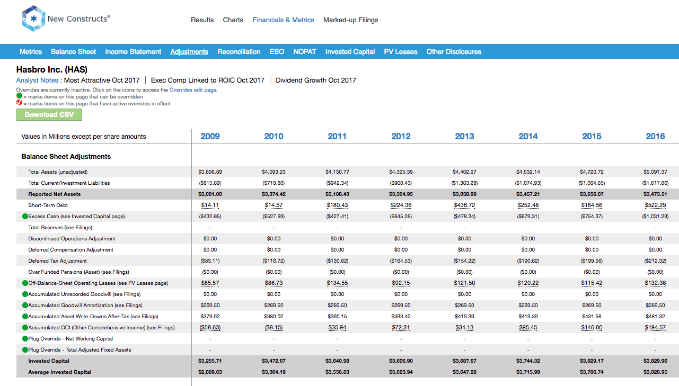The image size is (679, 386).
Task: Click 2016 Accumulated OCI value $194.57
Action: 655,328
